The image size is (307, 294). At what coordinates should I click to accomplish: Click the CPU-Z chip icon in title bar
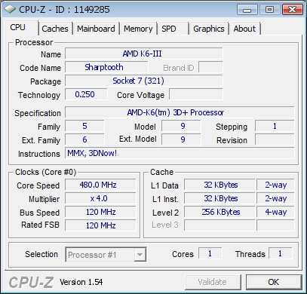pos(10,10)
